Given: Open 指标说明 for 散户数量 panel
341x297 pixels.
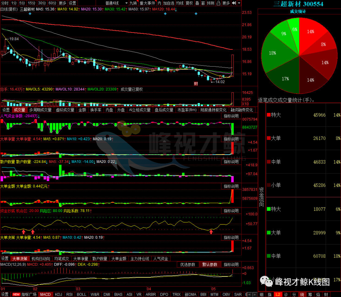Looking at the screenshot, I should (x=231, y=162).
